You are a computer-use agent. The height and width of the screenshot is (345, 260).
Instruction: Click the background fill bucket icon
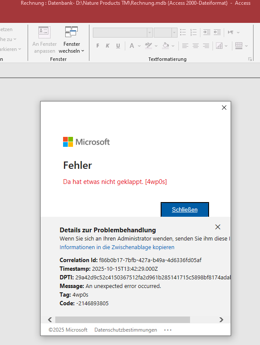pyautogui.click(x=165, y=46)
